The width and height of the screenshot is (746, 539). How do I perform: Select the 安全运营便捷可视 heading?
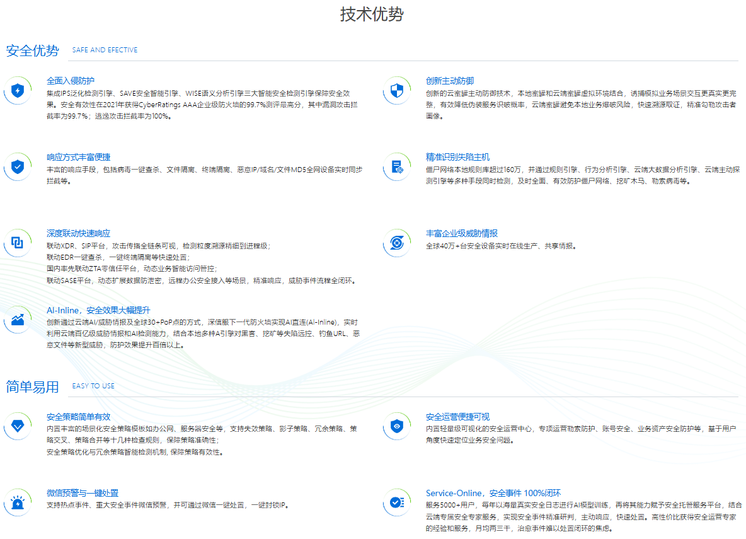457,417
